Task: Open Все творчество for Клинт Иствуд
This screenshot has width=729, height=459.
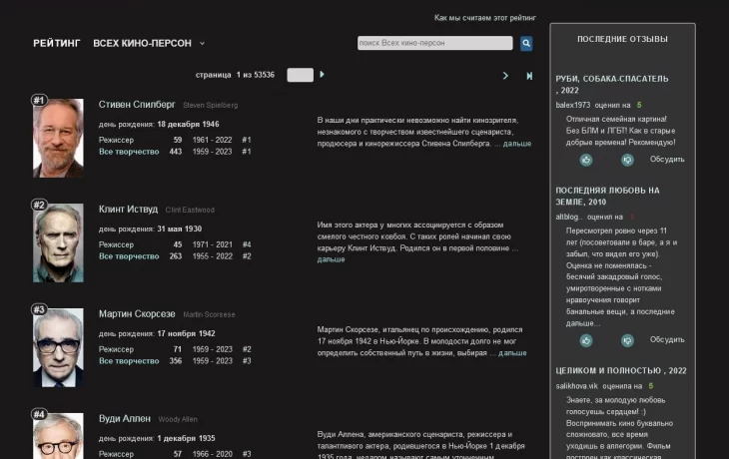Action: click(x=129, y=256)
